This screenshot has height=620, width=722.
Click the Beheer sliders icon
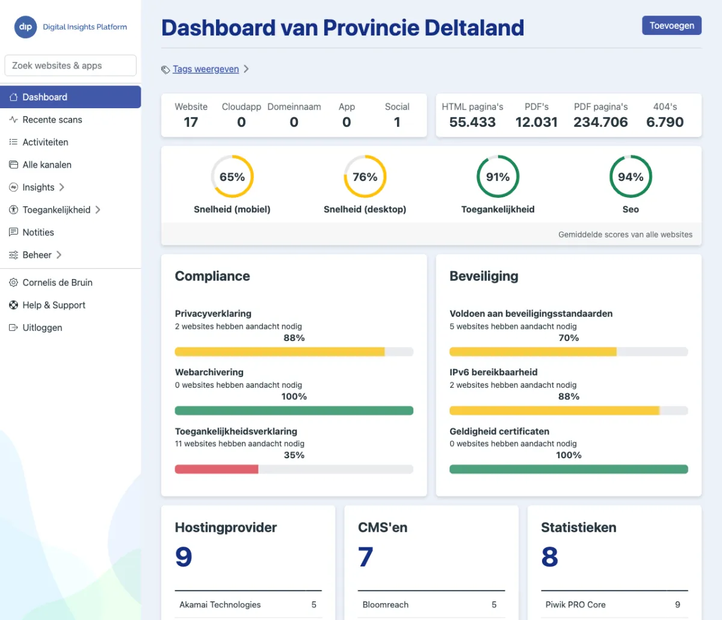13,255
